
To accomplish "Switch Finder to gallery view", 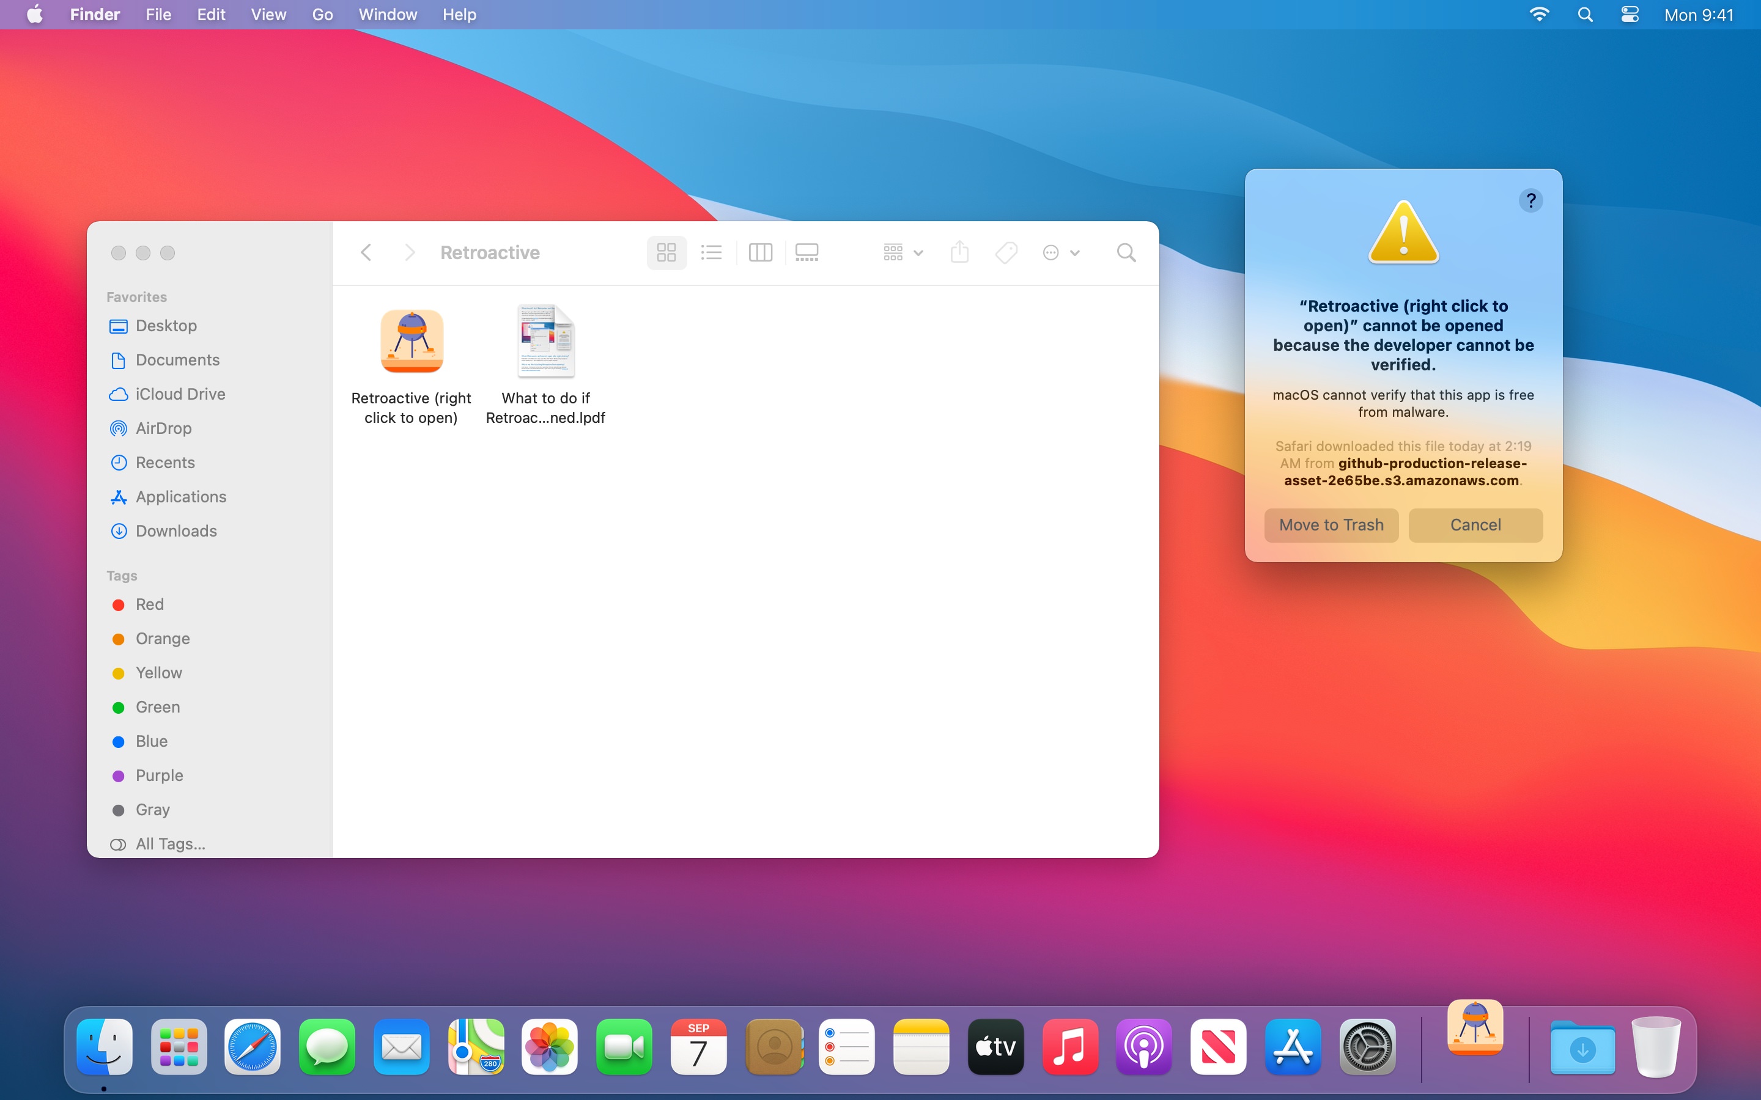I will (807, 252).
